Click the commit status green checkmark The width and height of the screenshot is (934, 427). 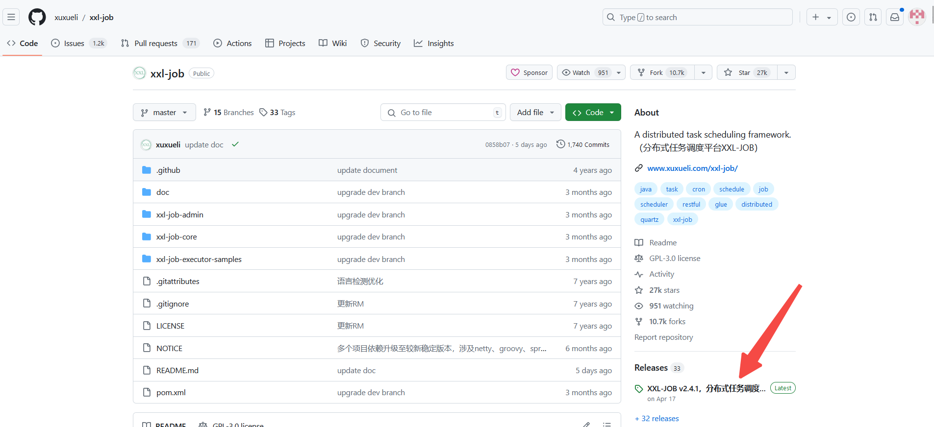235,144
